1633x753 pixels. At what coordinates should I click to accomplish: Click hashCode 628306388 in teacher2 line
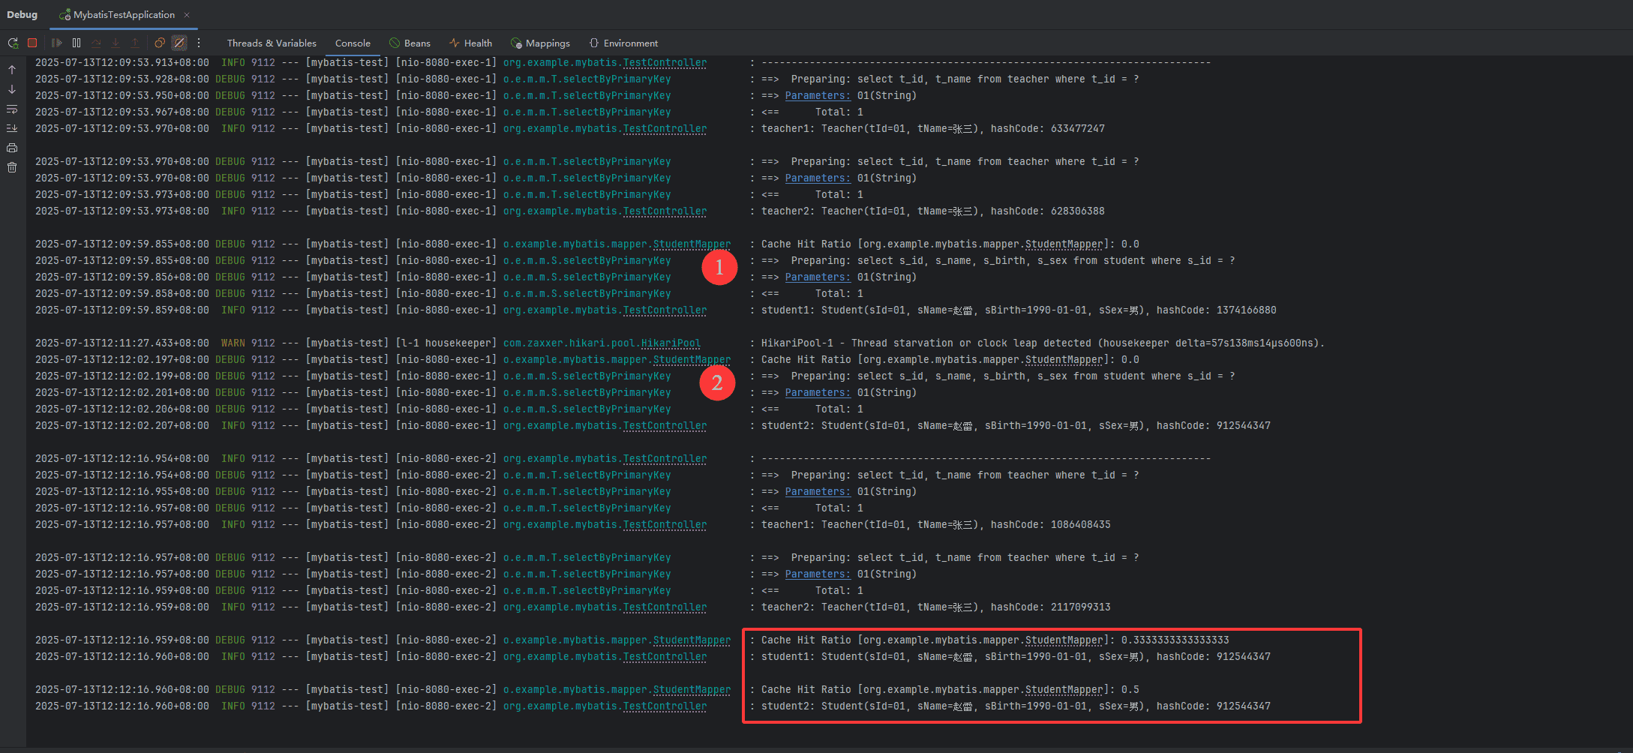click(x=1077, y=211)
